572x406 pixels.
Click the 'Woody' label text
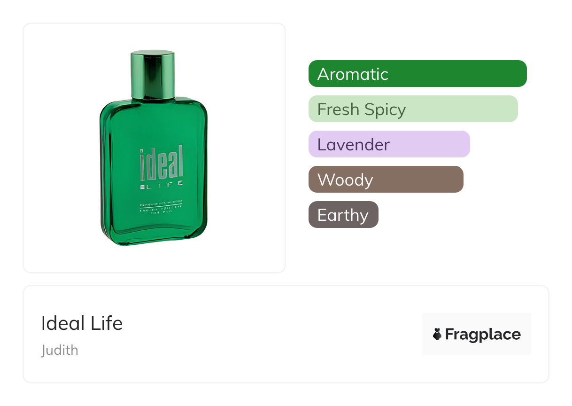345,180
